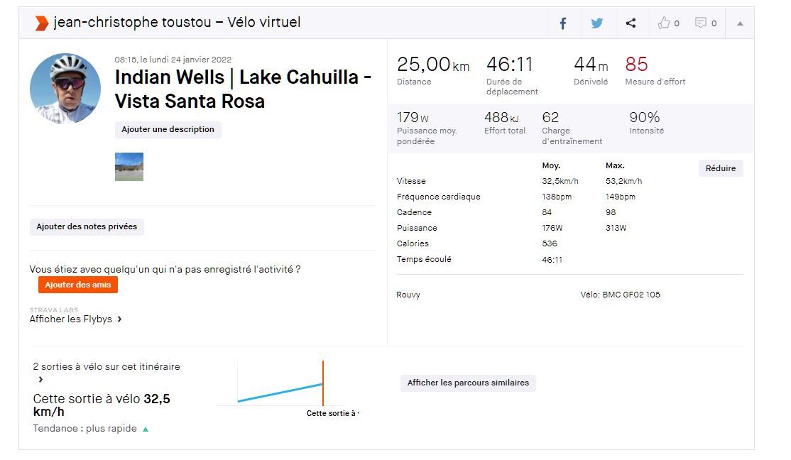791x460 pixels.
Task: Expand the 2 sorties à vélo chevron
Action: pyautogui.click(x=40, y=380)
